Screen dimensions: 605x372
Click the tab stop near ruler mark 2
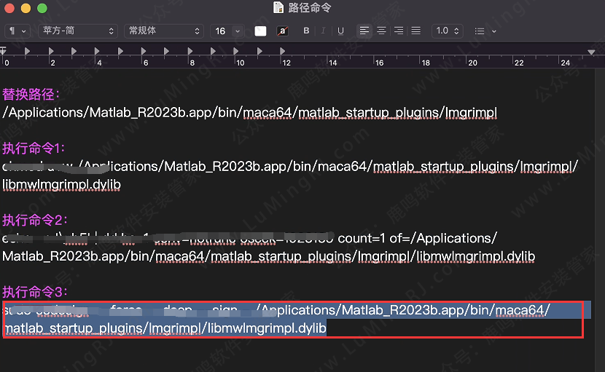click(51, 51)
